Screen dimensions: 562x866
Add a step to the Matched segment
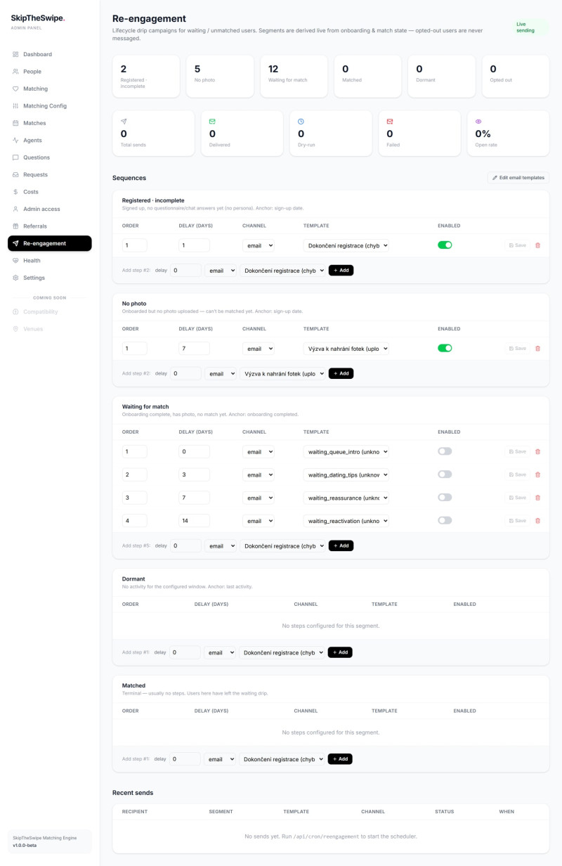click(x=340, y=759)
